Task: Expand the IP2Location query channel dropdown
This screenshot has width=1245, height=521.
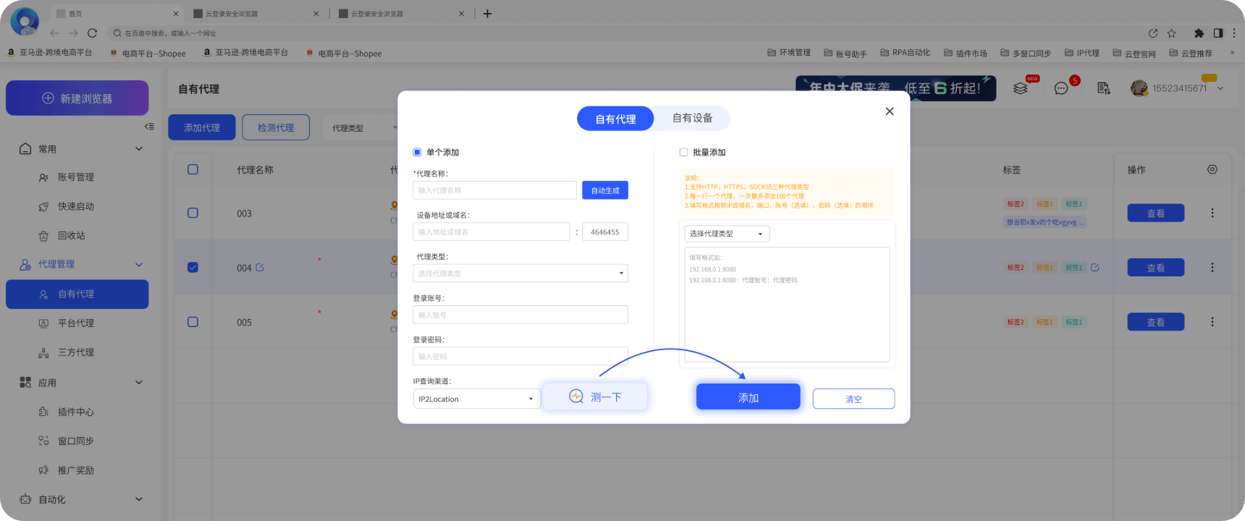Action: click(476, 399)
